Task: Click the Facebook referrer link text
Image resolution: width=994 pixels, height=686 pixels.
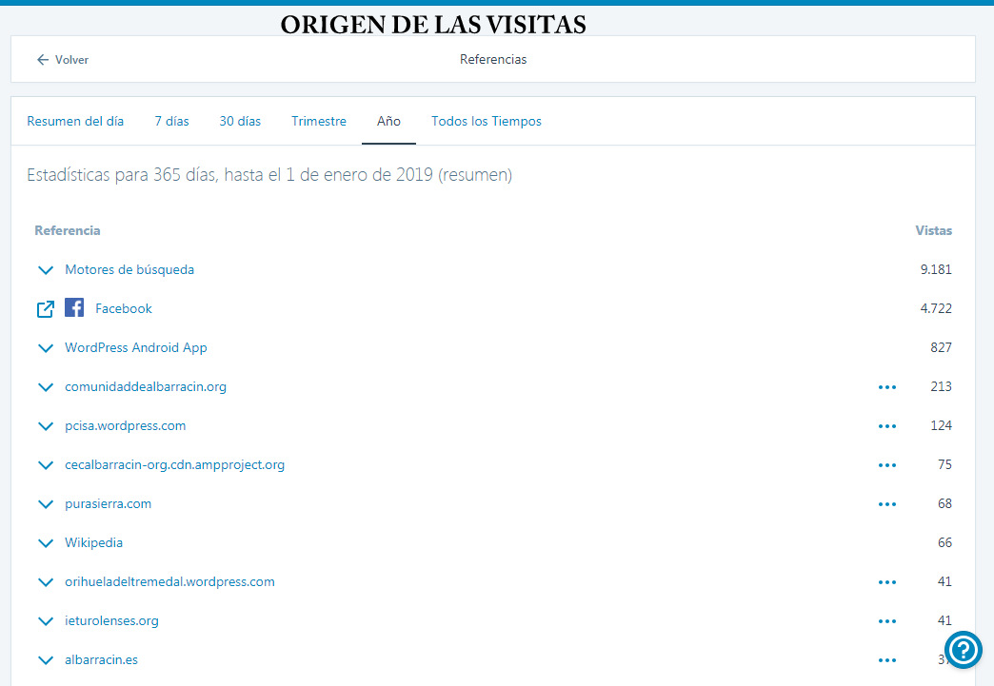Action: 124,308
